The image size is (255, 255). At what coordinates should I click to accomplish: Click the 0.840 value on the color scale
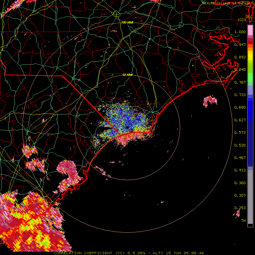[240, 70]
